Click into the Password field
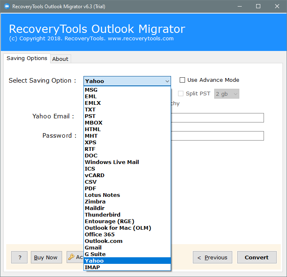 tap(217, 136)
